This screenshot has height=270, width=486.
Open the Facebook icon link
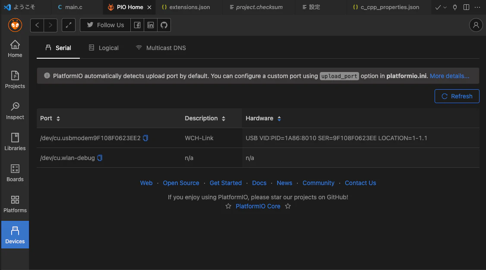137,25
